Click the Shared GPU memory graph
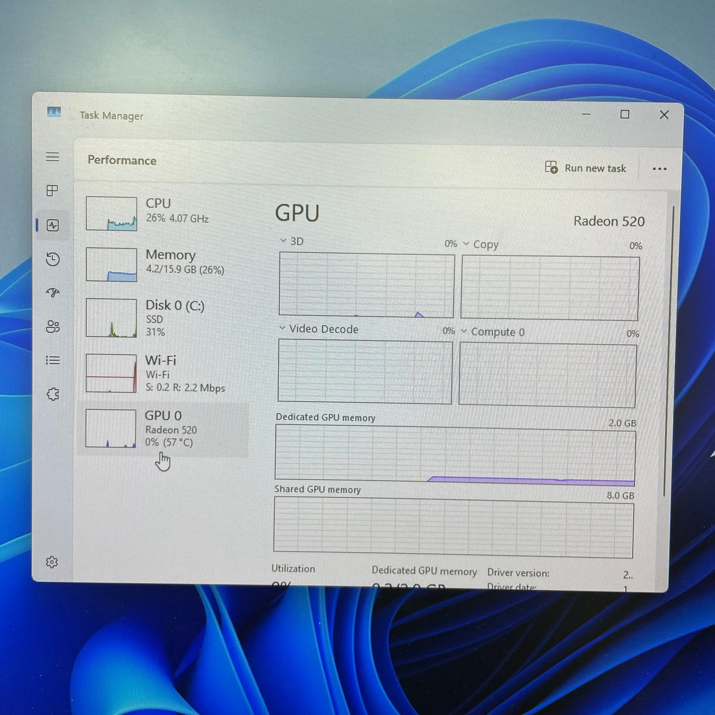Image resolution: width=715 pixels, height=715 pixels. click(453, 527)
